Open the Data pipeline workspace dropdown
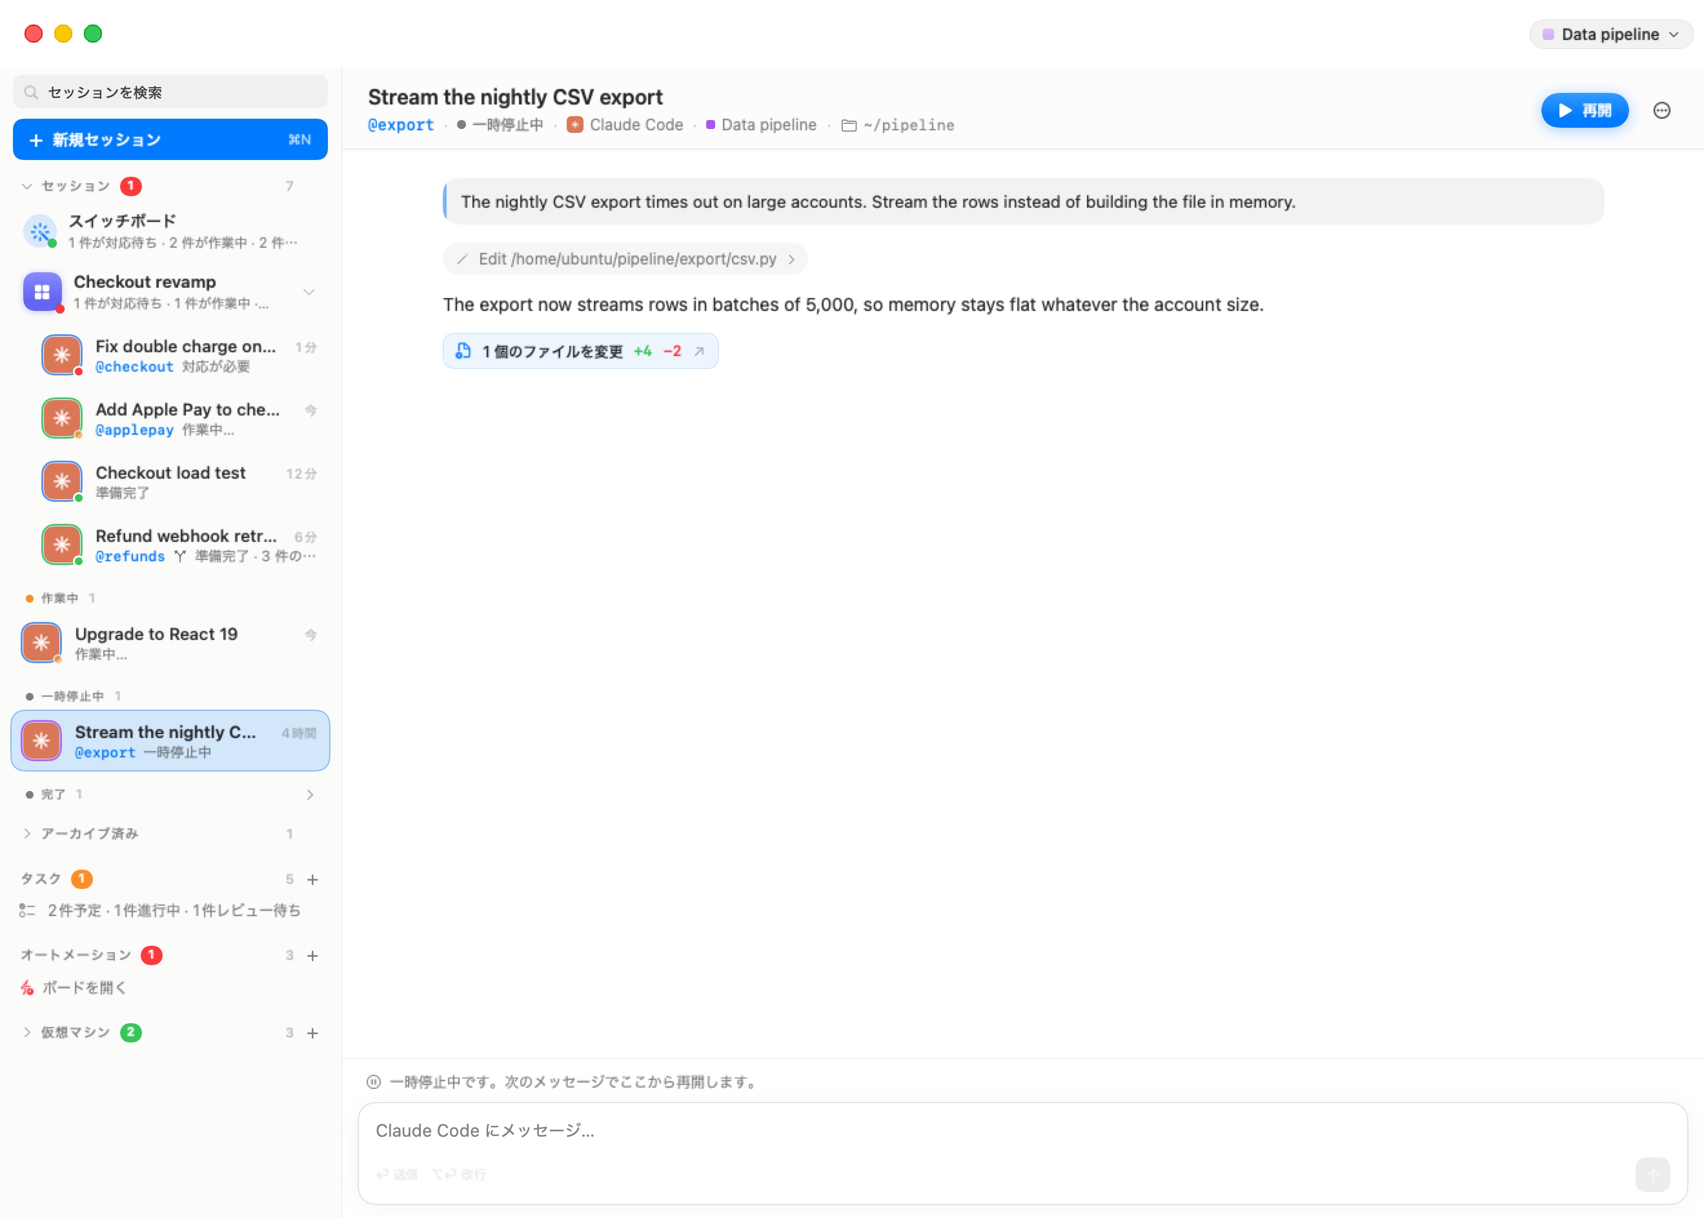1704x1218 pixels. click(1610, 34)
